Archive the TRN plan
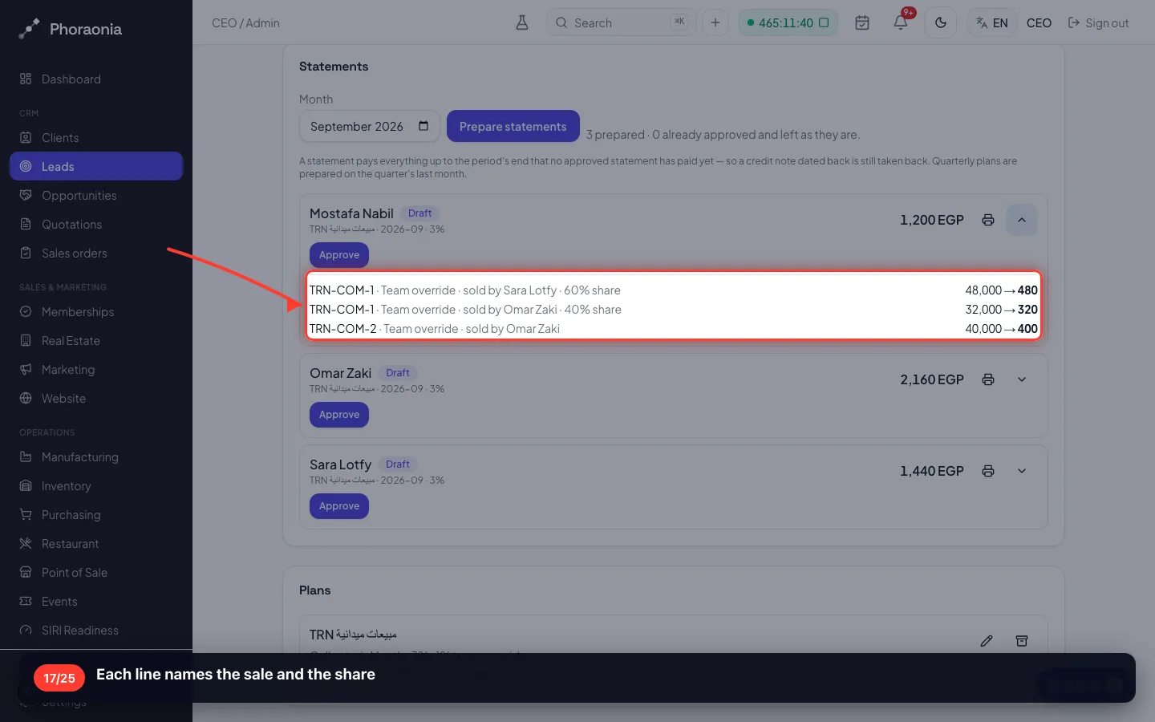This screenshot has height=722, width=1155. [x=1022, y=641]
